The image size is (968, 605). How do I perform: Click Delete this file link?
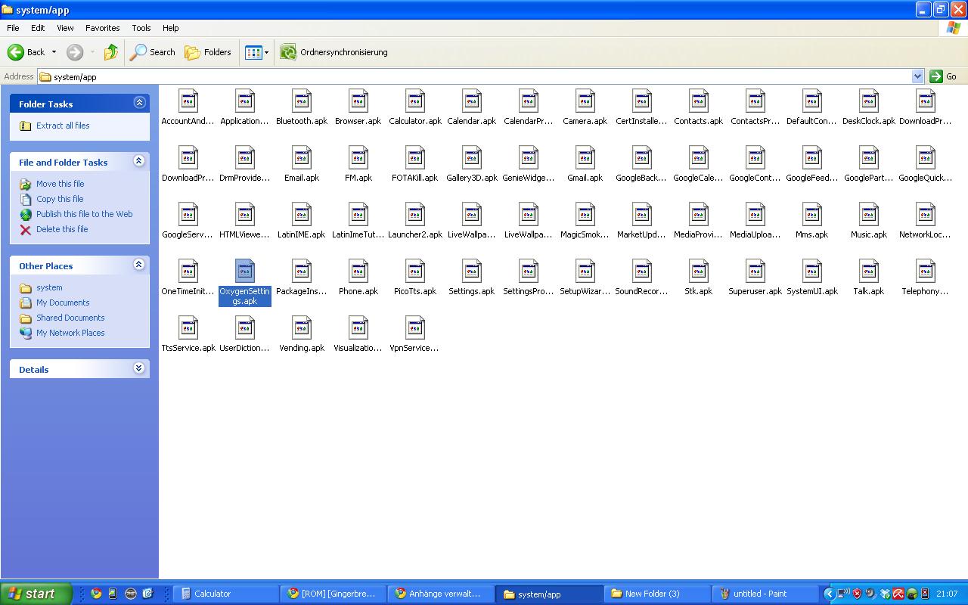pyautogui.click(x=62, y=229)
